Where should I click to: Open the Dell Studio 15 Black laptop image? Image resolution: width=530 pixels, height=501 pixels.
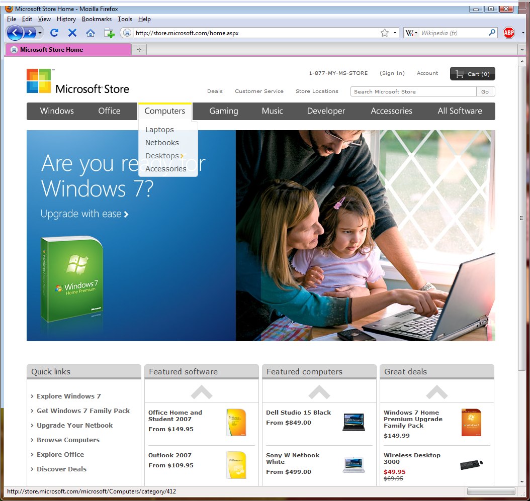pos(354,422)
